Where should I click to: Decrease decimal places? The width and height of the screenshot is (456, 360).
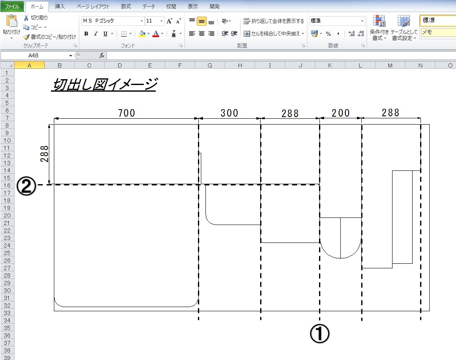coord(361,34)
